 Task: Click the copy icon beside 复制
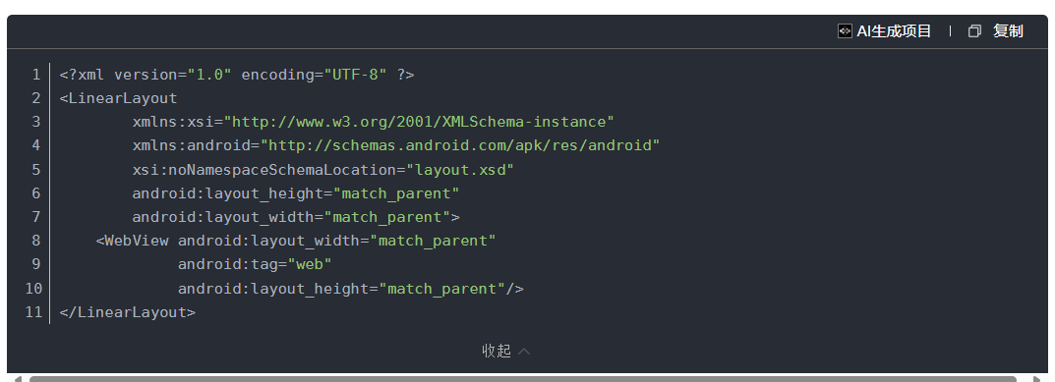pos(974,31)
